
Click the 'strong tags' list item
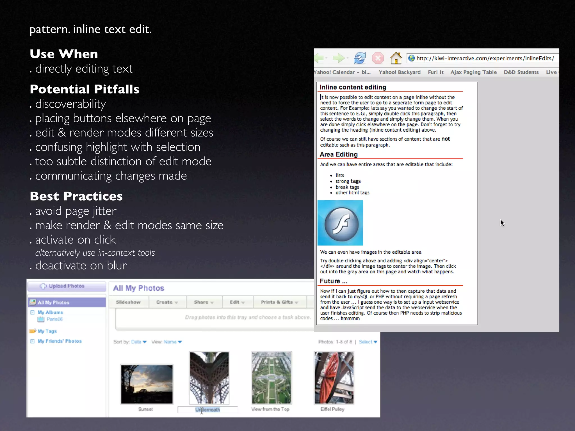click(x=348, y=181)
